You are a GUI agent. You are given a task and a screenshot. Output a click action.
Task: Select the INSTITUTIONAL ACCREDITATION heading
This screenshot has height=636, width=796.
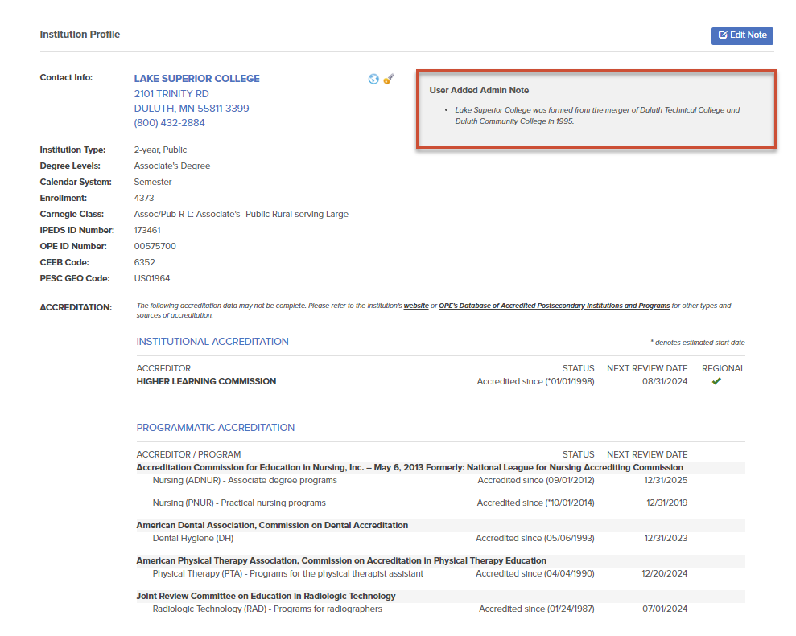(x=212, y=342)
